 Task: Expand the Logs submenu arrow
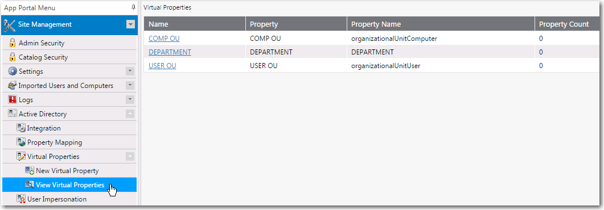130,100
